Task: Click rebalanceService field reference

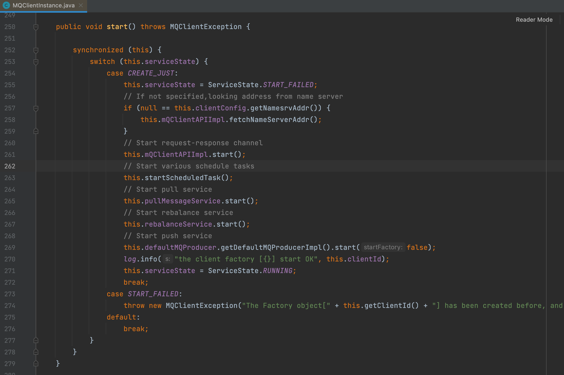Action: (x=178, y=224)
